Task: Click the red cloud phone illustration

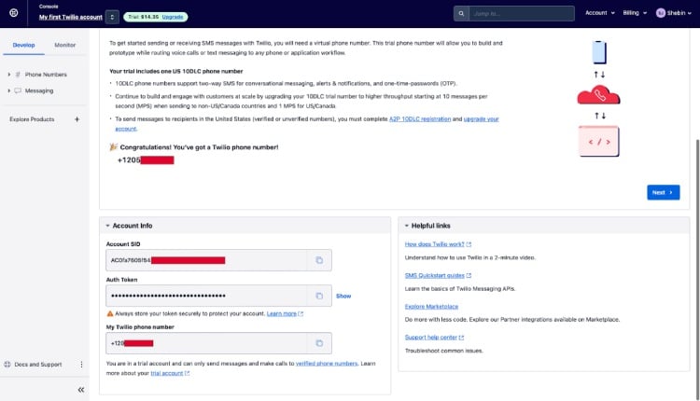Action: [x=598, y=94]
